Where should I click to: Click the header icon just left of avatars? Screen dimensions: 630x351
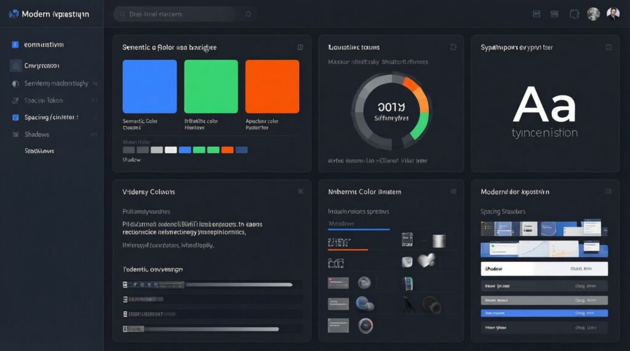pos(574,14)
